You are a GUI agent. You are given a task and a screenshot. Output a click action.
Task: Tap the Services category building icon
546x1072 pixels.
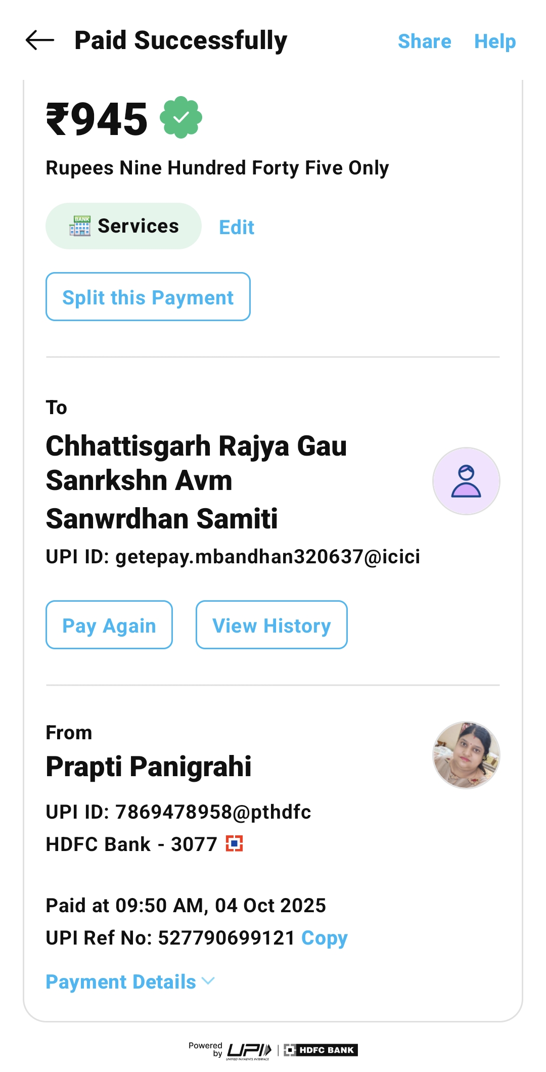(80, 226)
